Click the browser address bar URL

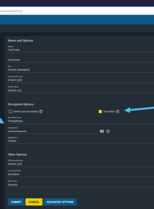(x=77, y=11)
